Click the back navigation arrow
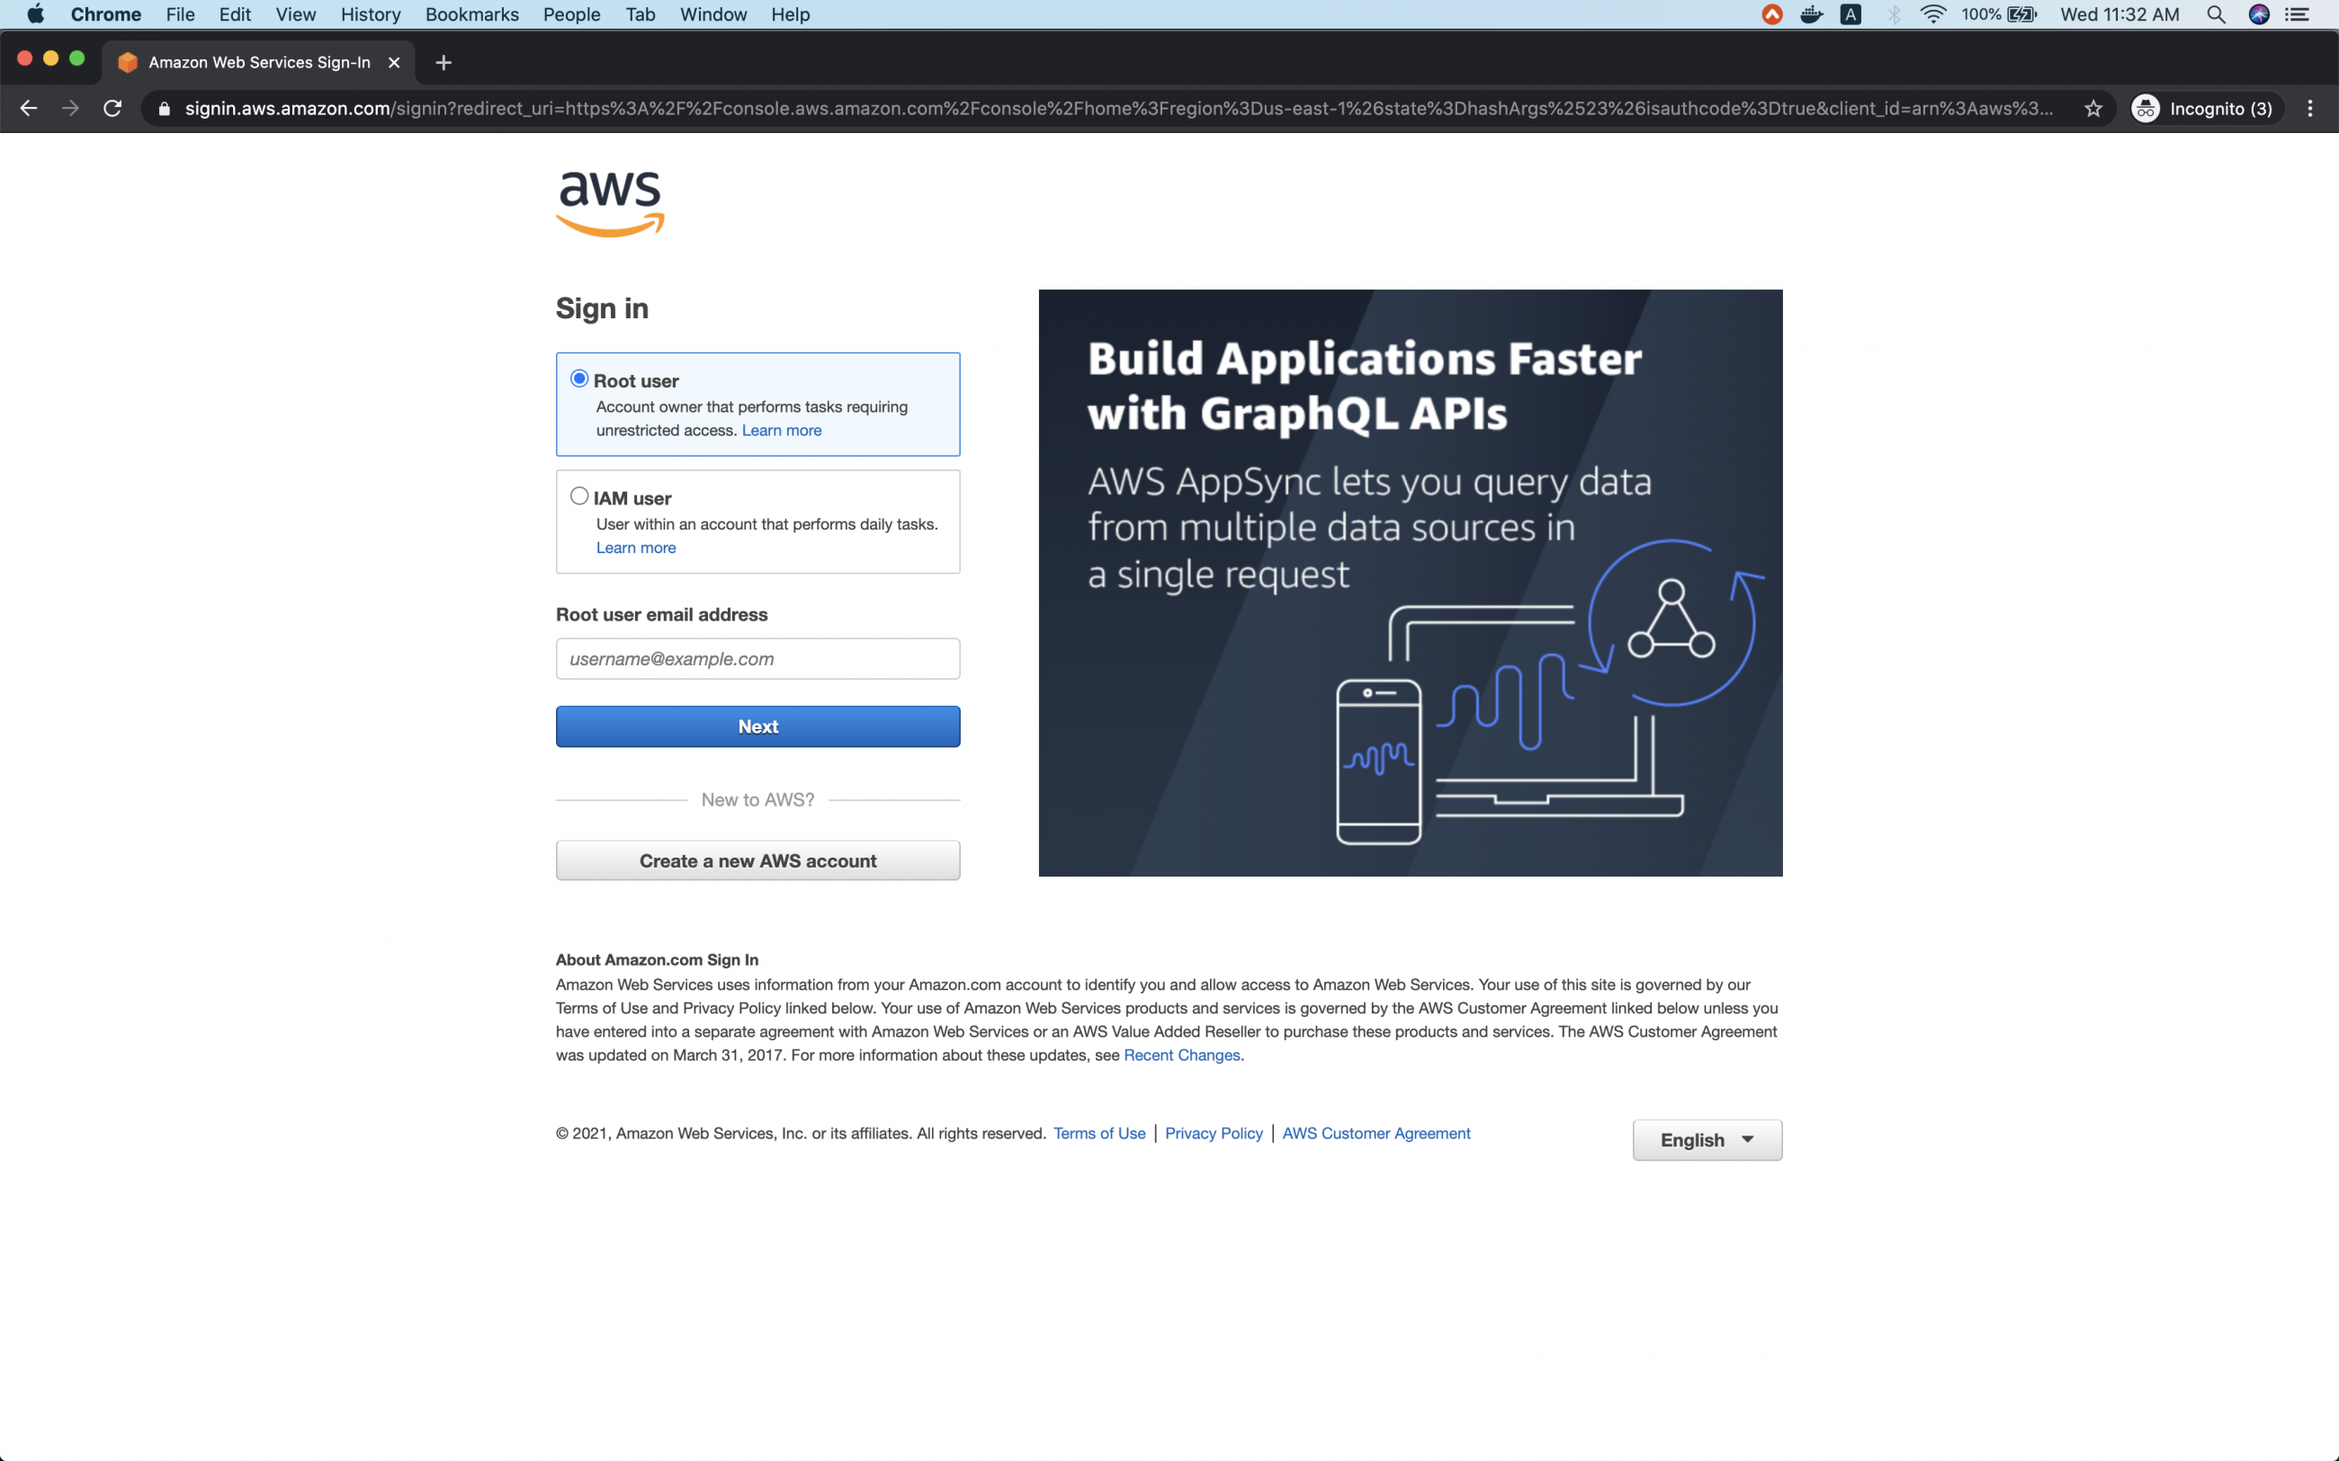 coord(28,108)
